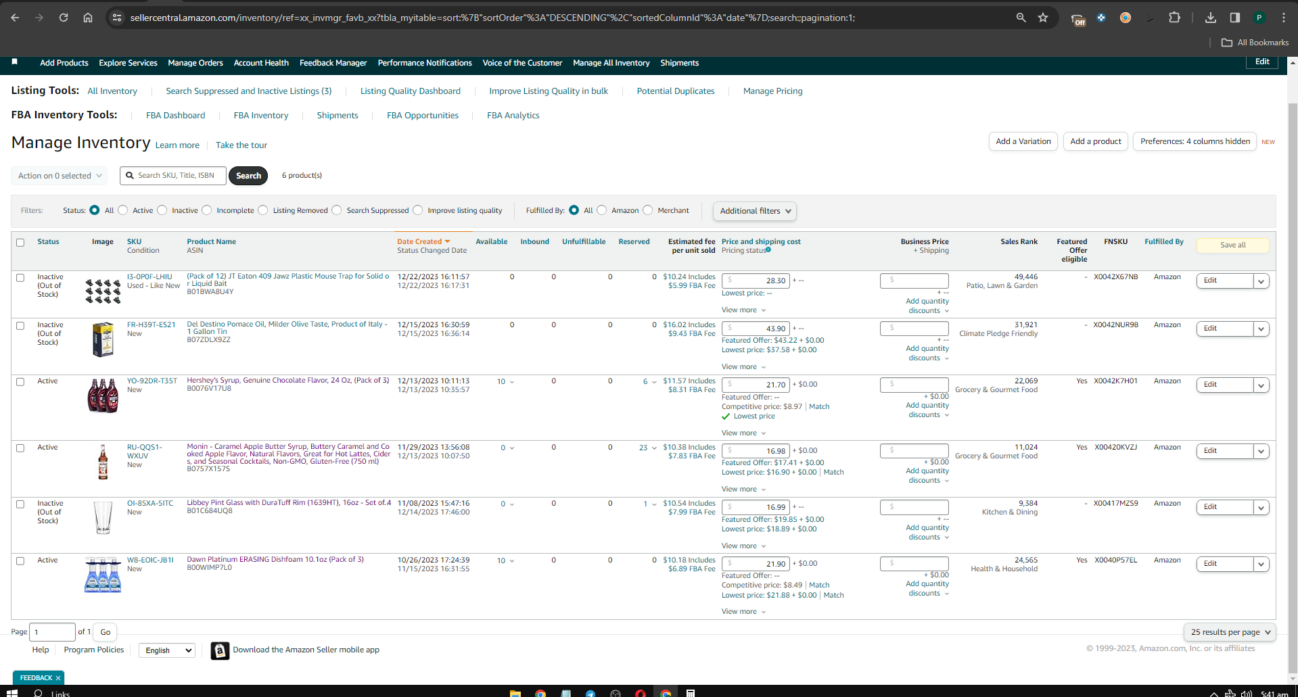Open the Action on 0 selected dropdown
The image size is (1298, 697).
[x=60, y=176]
